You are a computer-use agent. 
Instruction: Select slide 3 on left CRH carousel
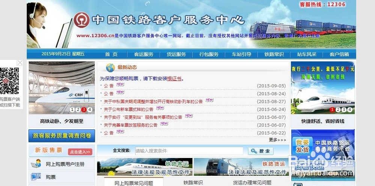[x=84, y=109]
